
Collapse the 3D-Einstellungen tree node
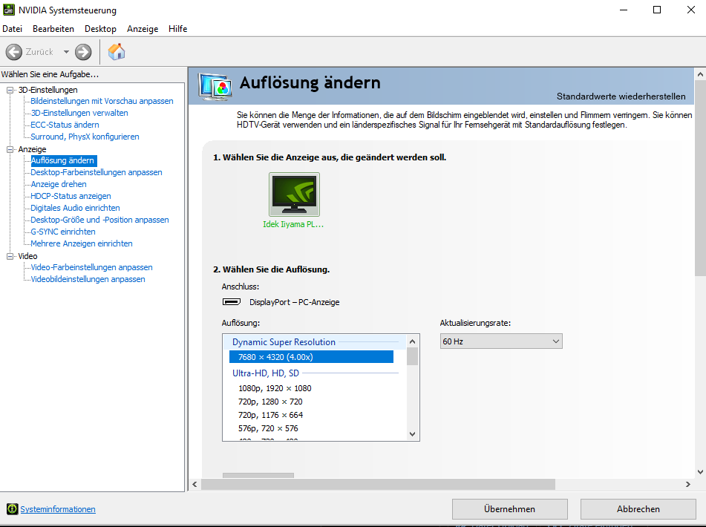[x=10, y=90]
